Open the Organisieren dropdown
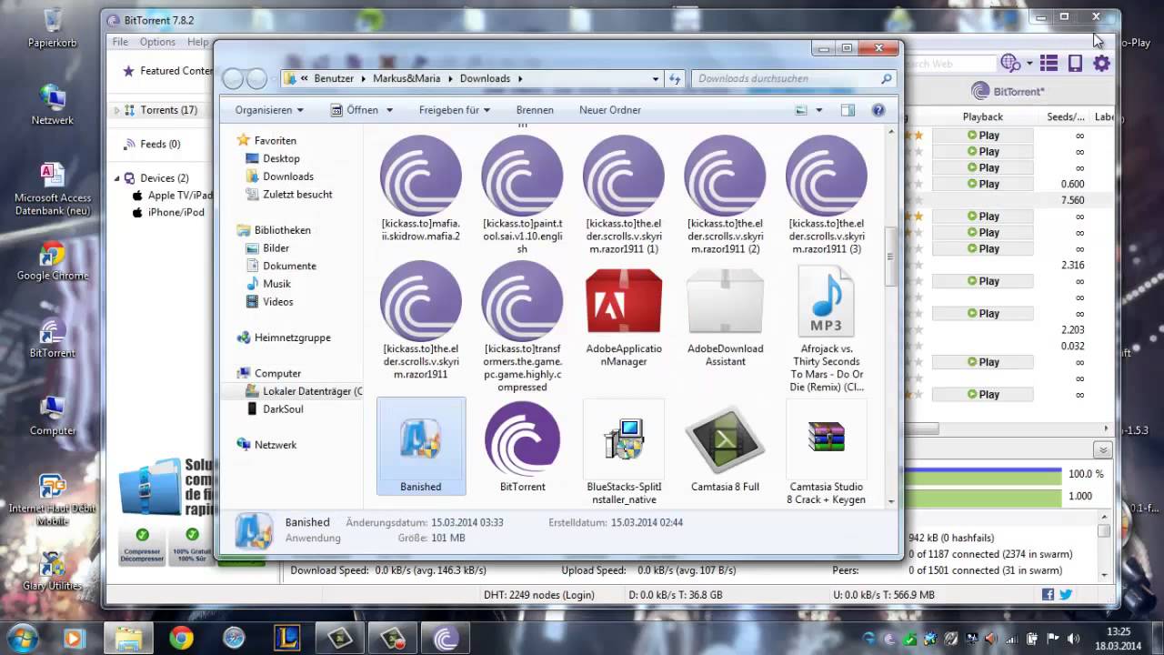The height and width of the screenshot is (655, 1164). pyautogui.click(x=269, y=110)
